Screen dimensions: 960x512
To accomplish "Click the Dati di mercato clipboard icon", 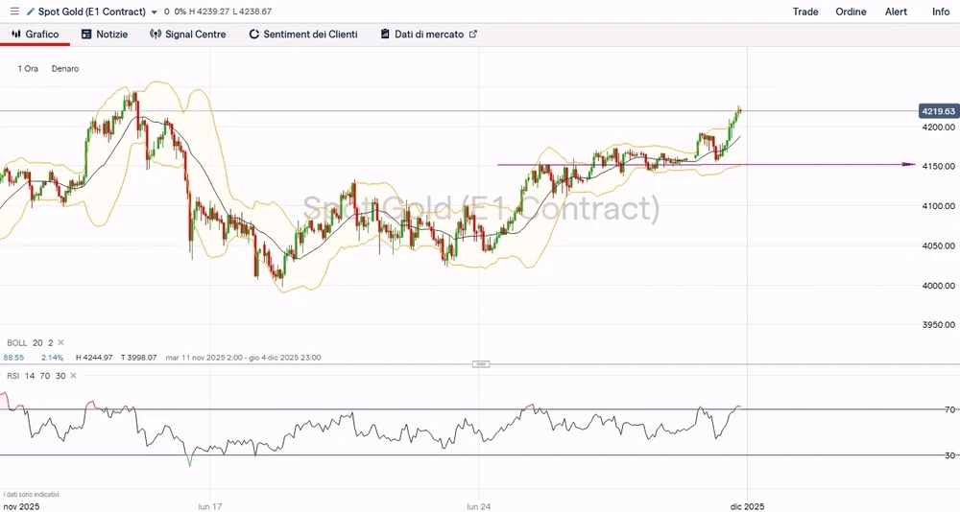I will coord(385,35).
